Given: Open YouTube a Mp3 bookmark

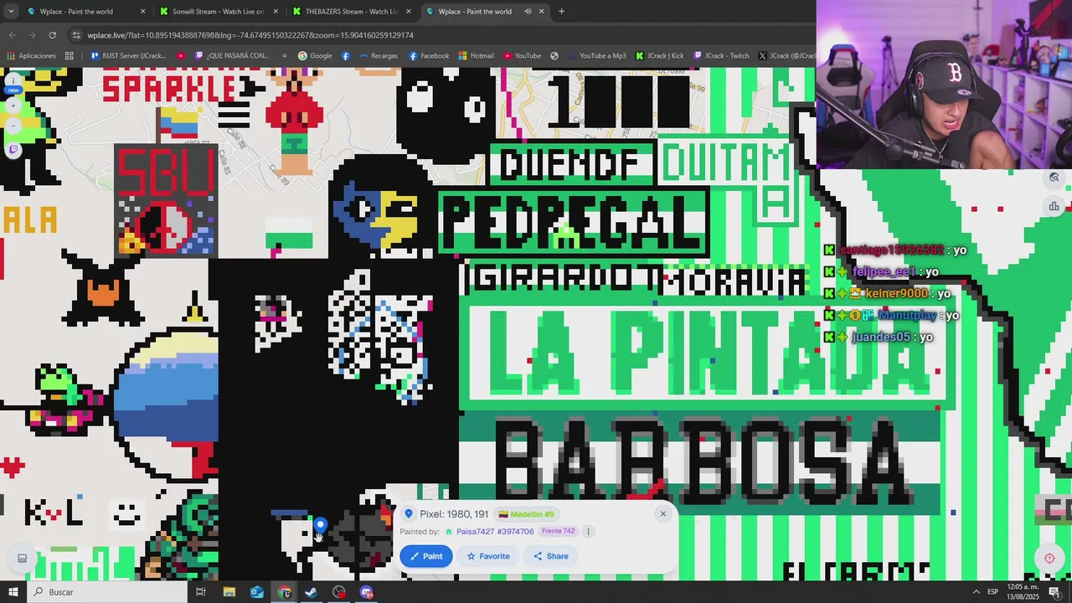Looking at the screenshot, I should [596, 56].
